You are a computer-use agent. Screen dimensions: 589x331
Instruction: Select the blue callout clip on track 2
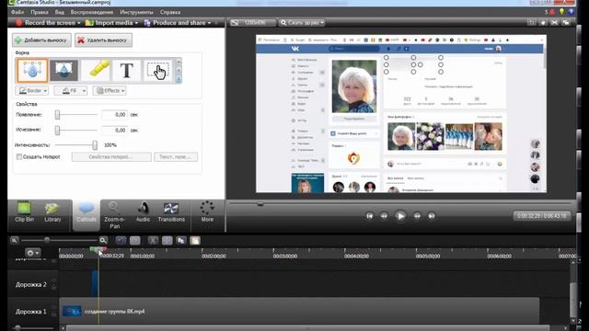pos(95,284)
